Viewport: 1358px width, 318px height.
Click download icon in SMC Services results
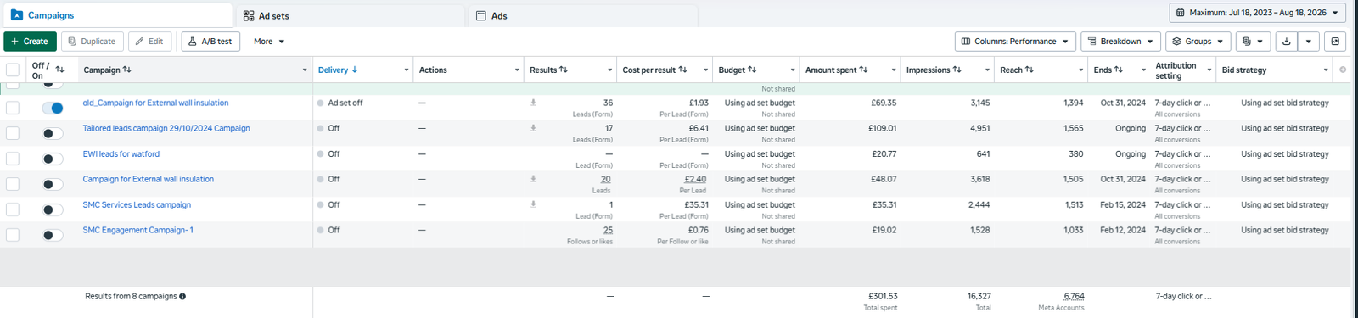tap(533, 204)
